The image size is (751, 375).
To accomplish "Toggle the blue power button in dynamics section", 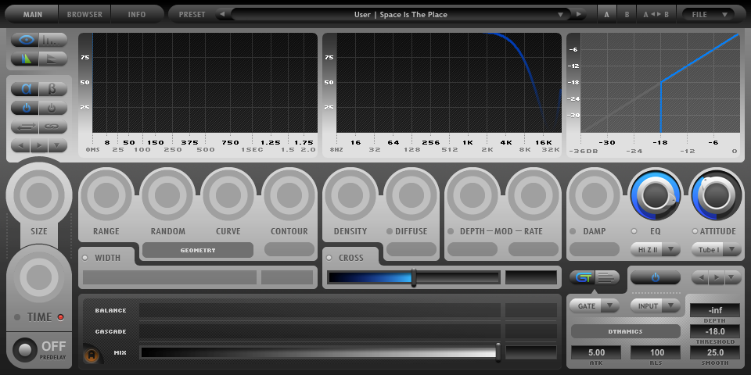I will (x=655, y=277).
